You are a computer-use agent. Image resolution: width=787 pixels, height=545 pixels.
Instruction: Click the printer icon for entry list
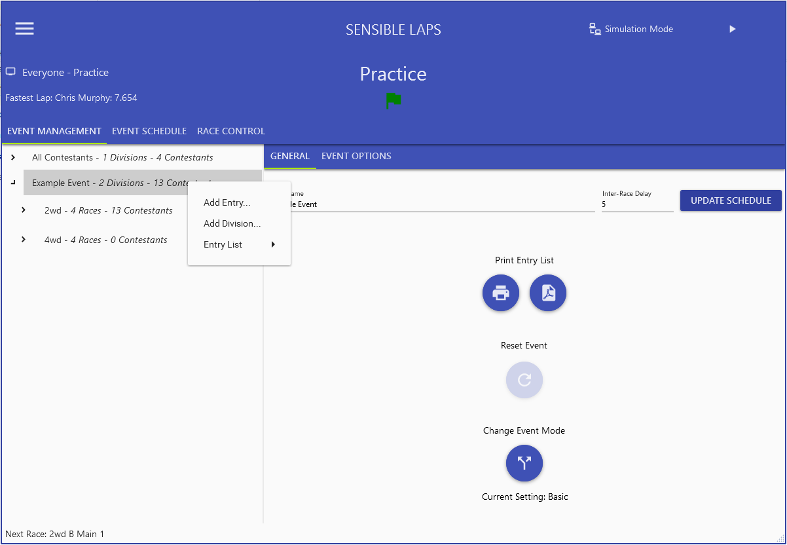tap(501, 293)
